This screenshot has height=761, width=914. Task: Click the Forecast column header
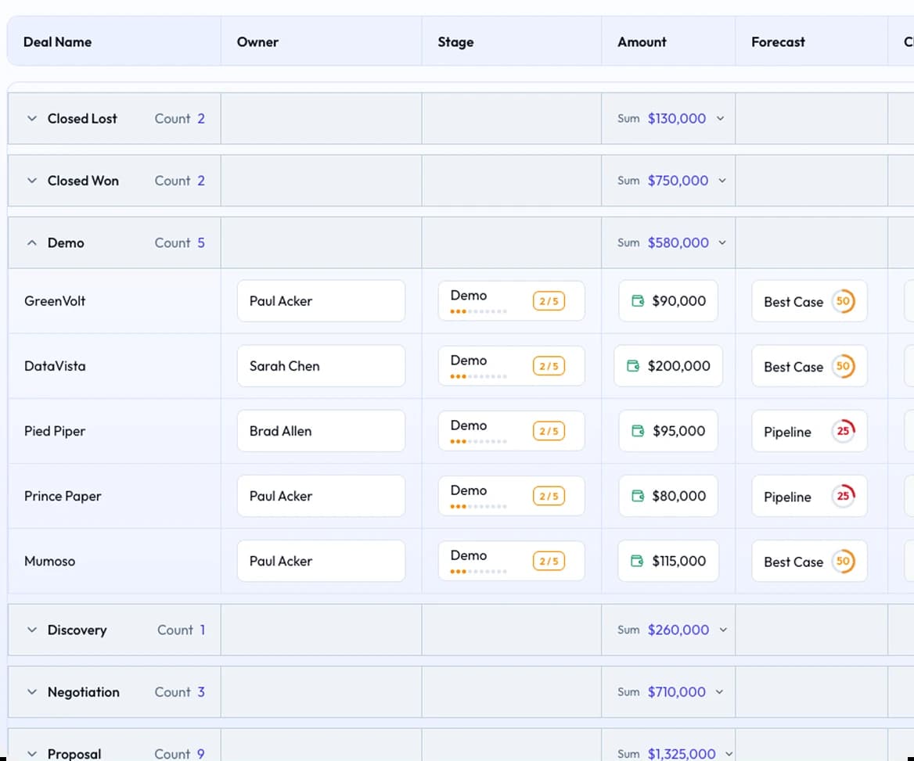[x=778, y=42]
